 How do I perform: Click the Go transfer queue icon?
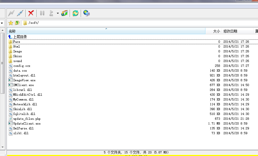[x=51, y=13]
